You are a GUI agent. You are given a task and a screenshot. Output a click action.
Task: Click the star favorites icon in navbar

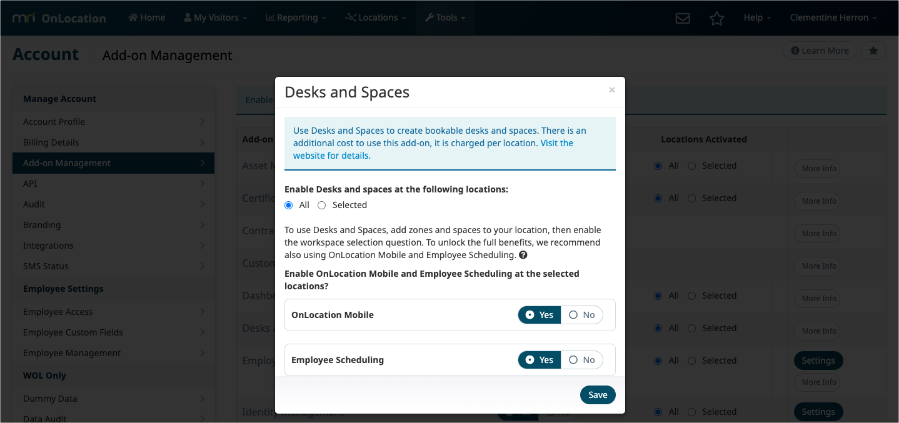tap(717, 18)
